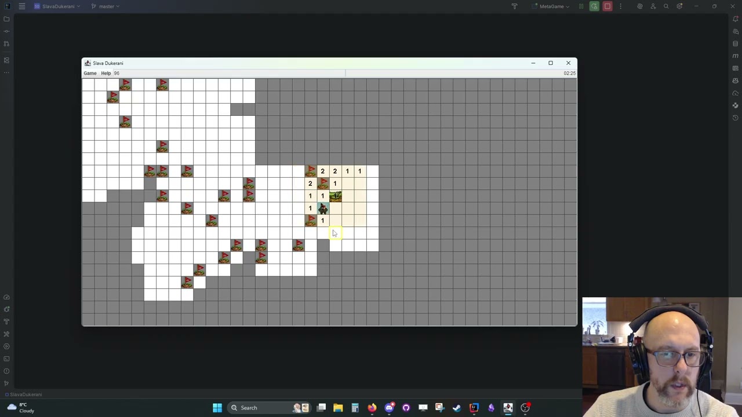
Task: Open Obsidian from the taskbar
Action: 491,408
